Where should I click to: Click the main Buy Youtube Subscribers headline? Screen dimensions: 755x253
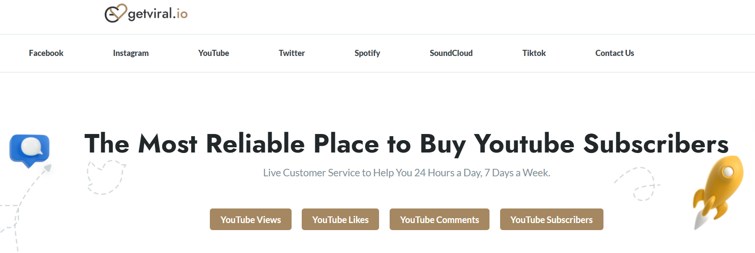406,144
